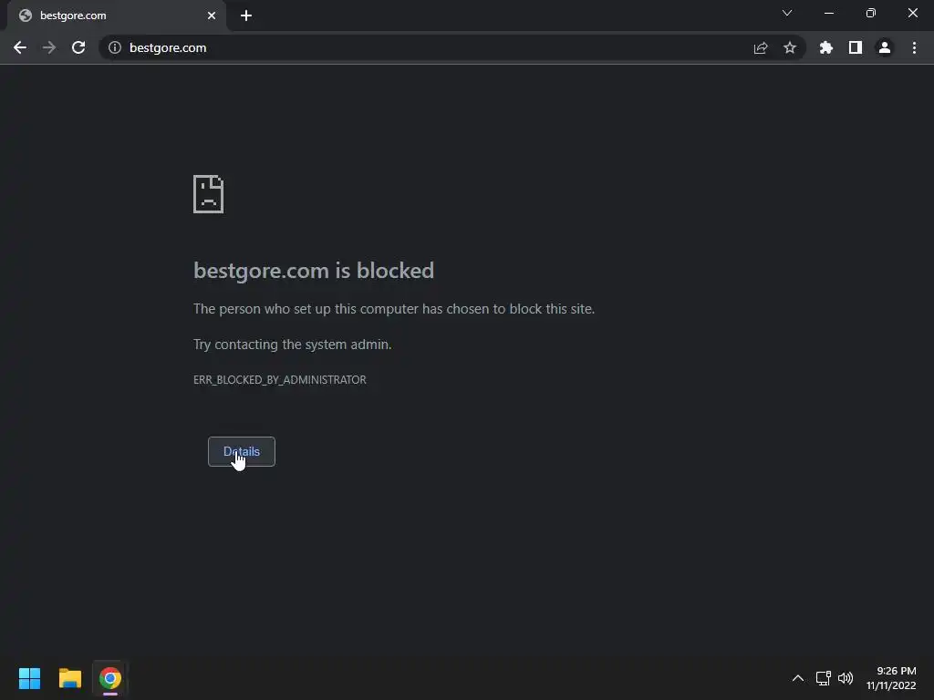Show hidden icons in system tray
The height and width of the screenshot is (700, 934).
(x=797, y=678)
